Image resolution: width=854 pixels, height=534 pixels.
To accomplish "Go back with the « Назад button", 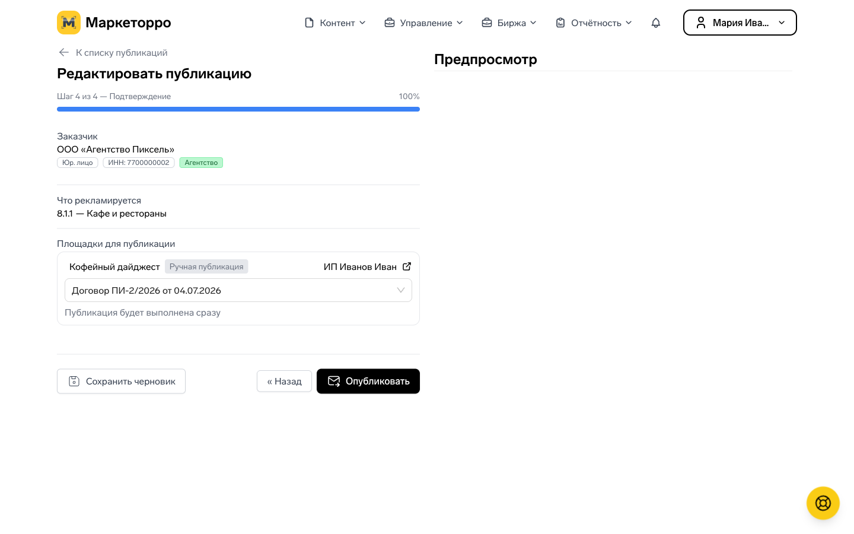I will pyautogui.click(x=284, y=381).
